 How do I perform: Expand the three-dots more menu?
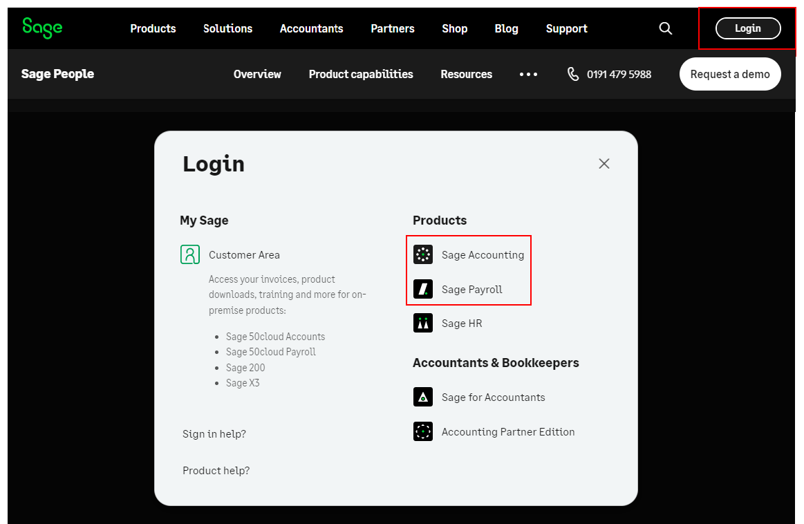click(x=529, y=74)
